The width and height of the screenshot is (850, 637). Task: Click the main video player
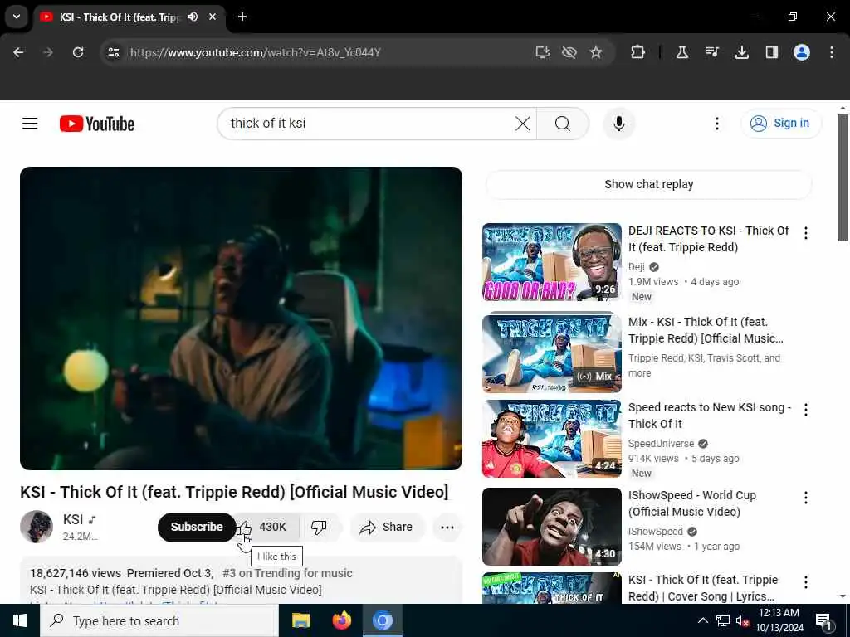pos(242,318)
